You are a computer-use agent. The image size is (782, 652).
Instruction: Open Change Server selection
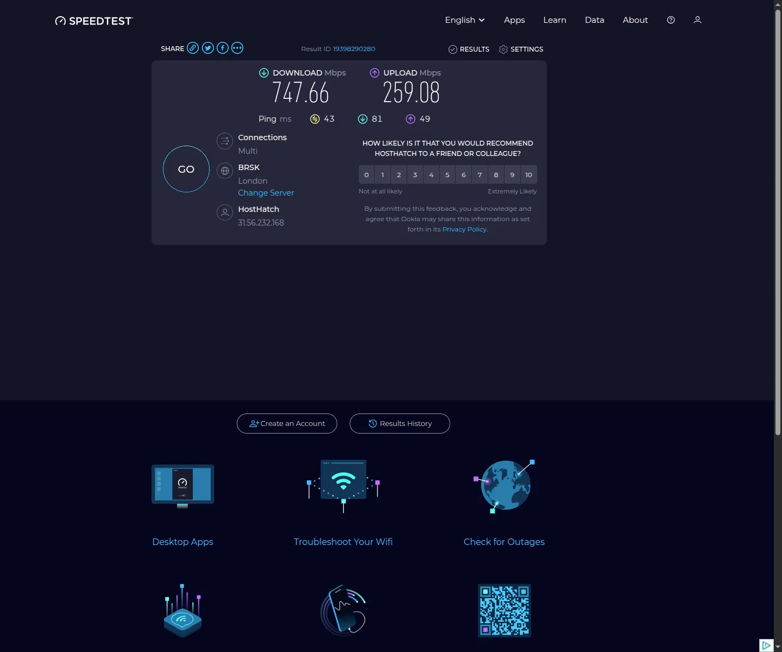266,193
